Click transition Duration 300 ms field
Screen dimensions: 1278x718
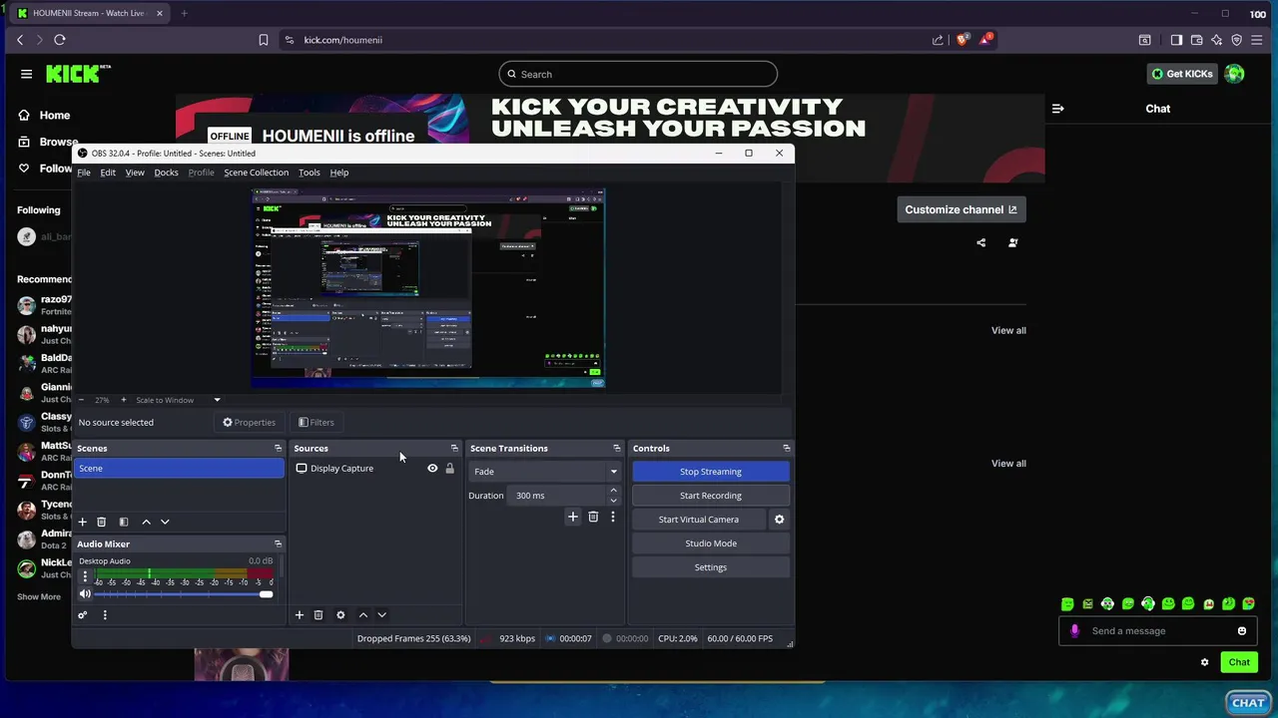(556, 496)
